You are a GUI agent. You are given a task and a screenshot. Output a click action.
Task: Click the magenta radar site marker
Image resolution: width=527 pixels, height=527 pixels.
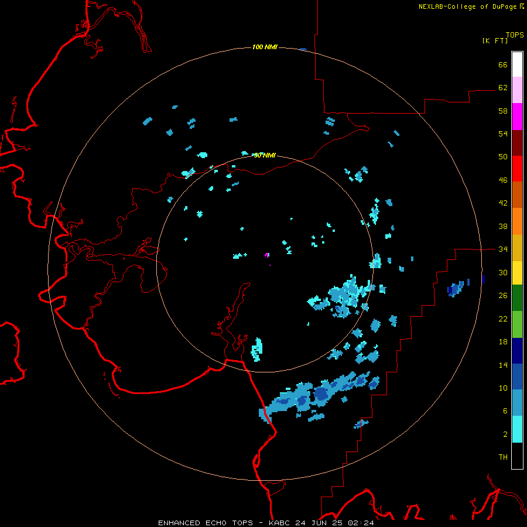(x=267, y=255)
